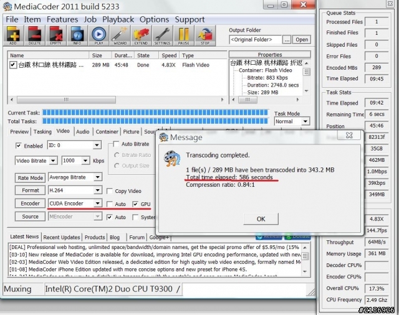The height and width of the screenshot is (315, 399).
Task: Click the STOP toolbar icon
Action: (205, 35)
